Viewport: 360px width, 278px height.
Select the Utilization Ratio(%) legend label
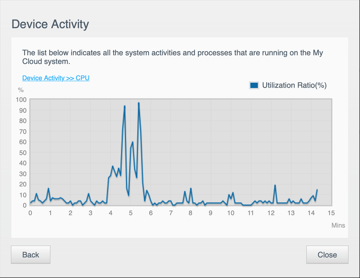coord(294,85)
